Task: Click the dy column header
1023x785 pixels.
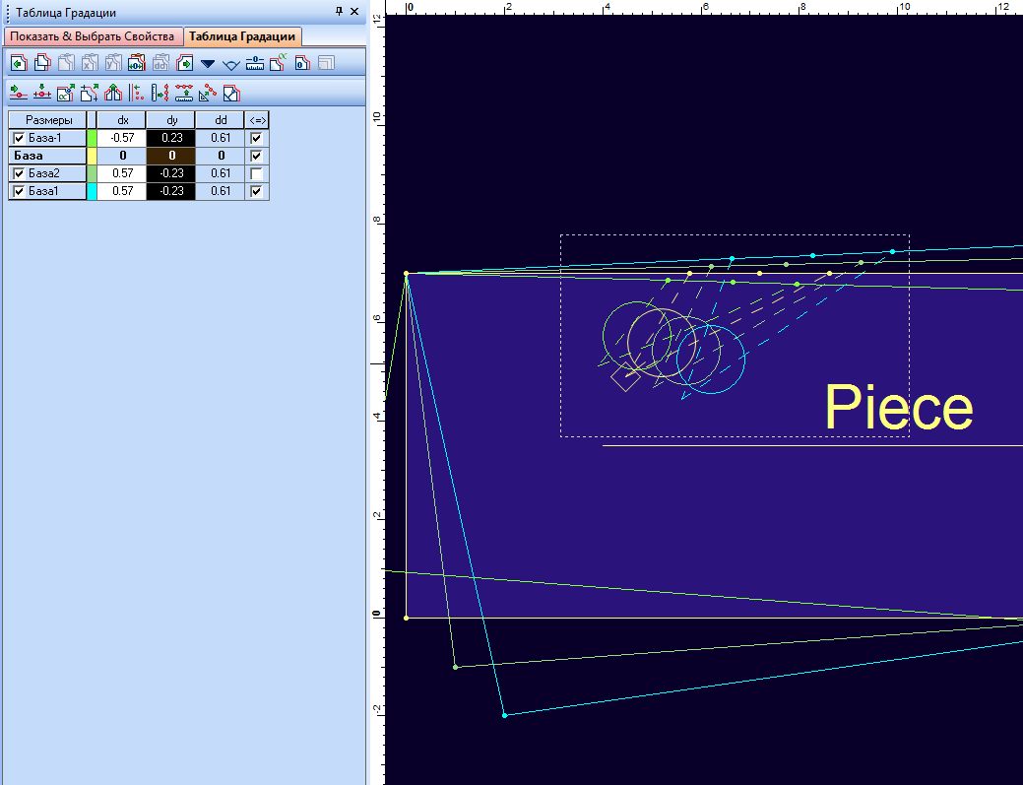Action: (x=171, y=120)
